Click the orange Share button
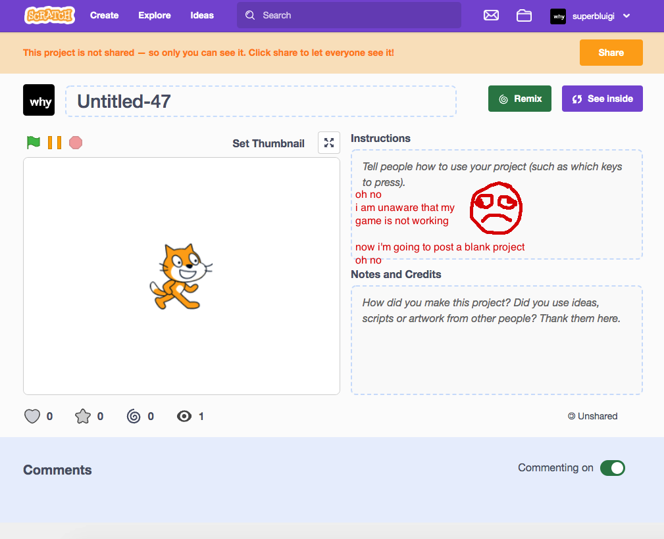Screen dimensions: 664x539 click(x=611, y=53)
